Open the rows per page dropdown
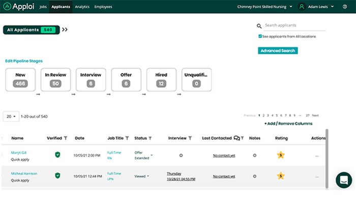This screenshot has width=356, height=203. (11, 116)
